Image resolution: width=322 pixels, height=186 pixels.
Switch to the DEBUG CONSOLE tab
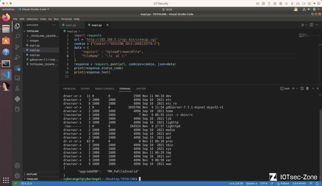(105, 89)
